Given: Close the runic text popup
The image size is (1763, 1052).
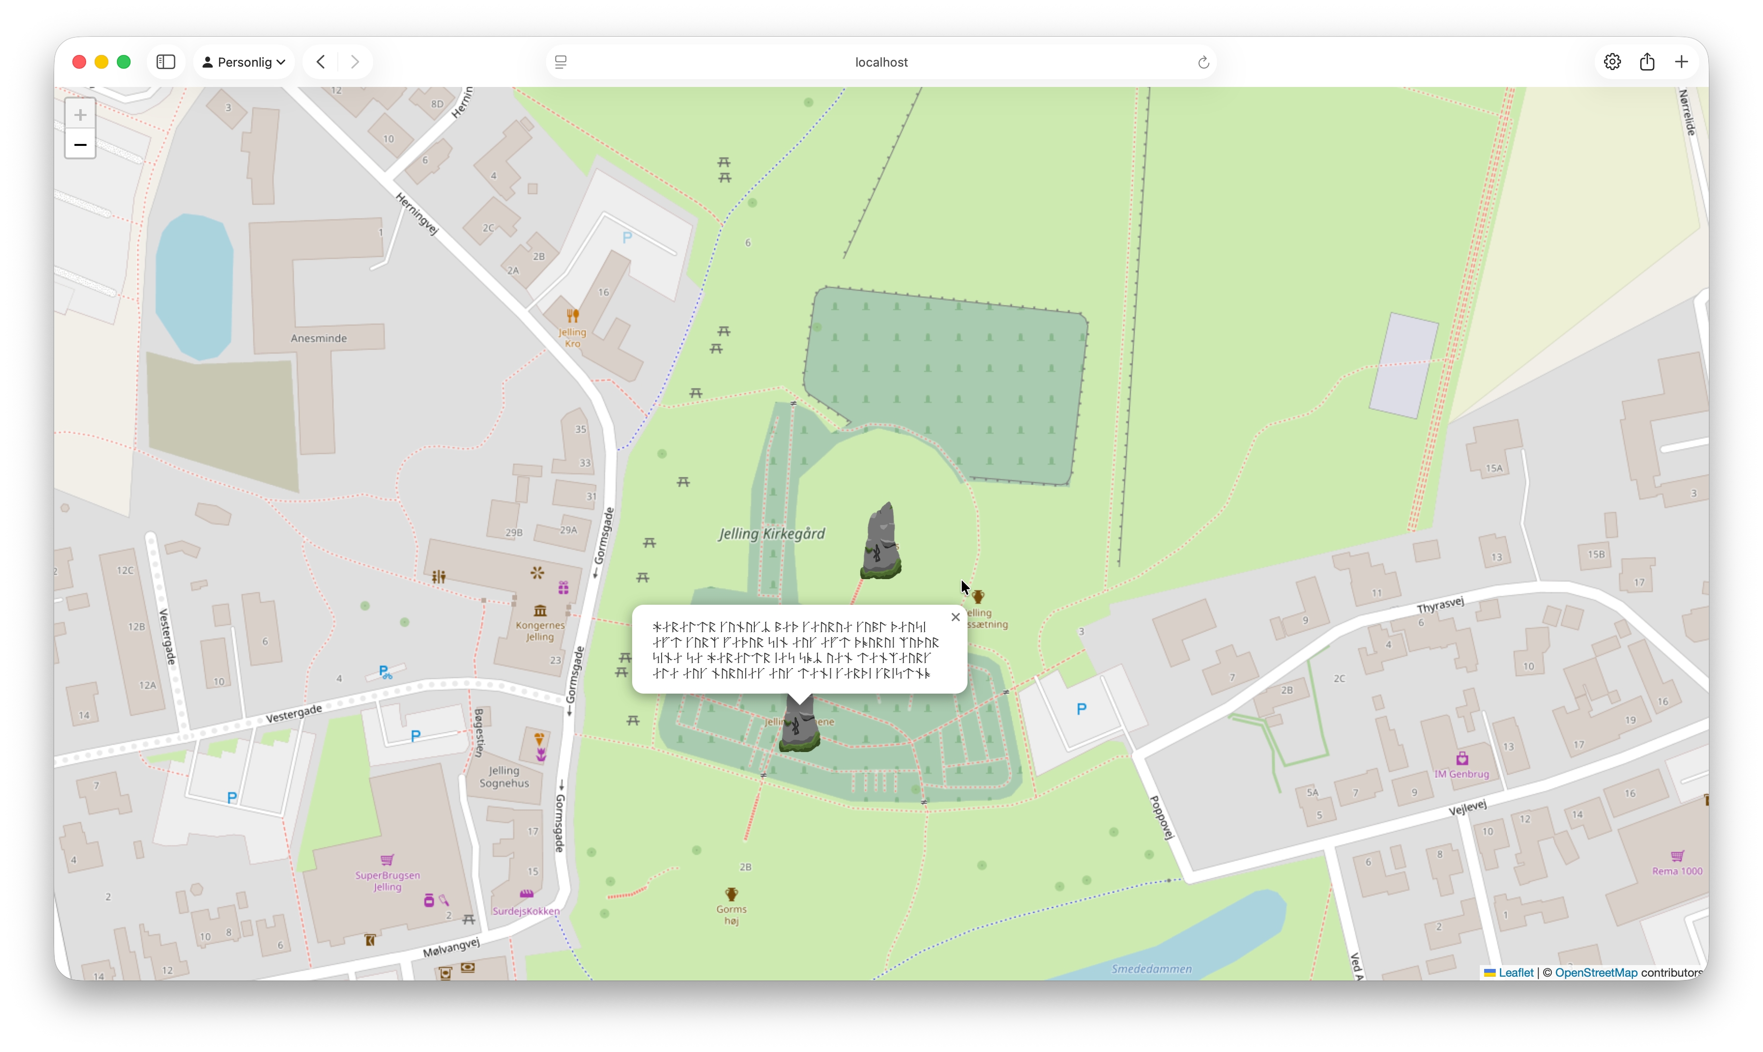Looking at the screenshot, I should click(x=955, y=617).
